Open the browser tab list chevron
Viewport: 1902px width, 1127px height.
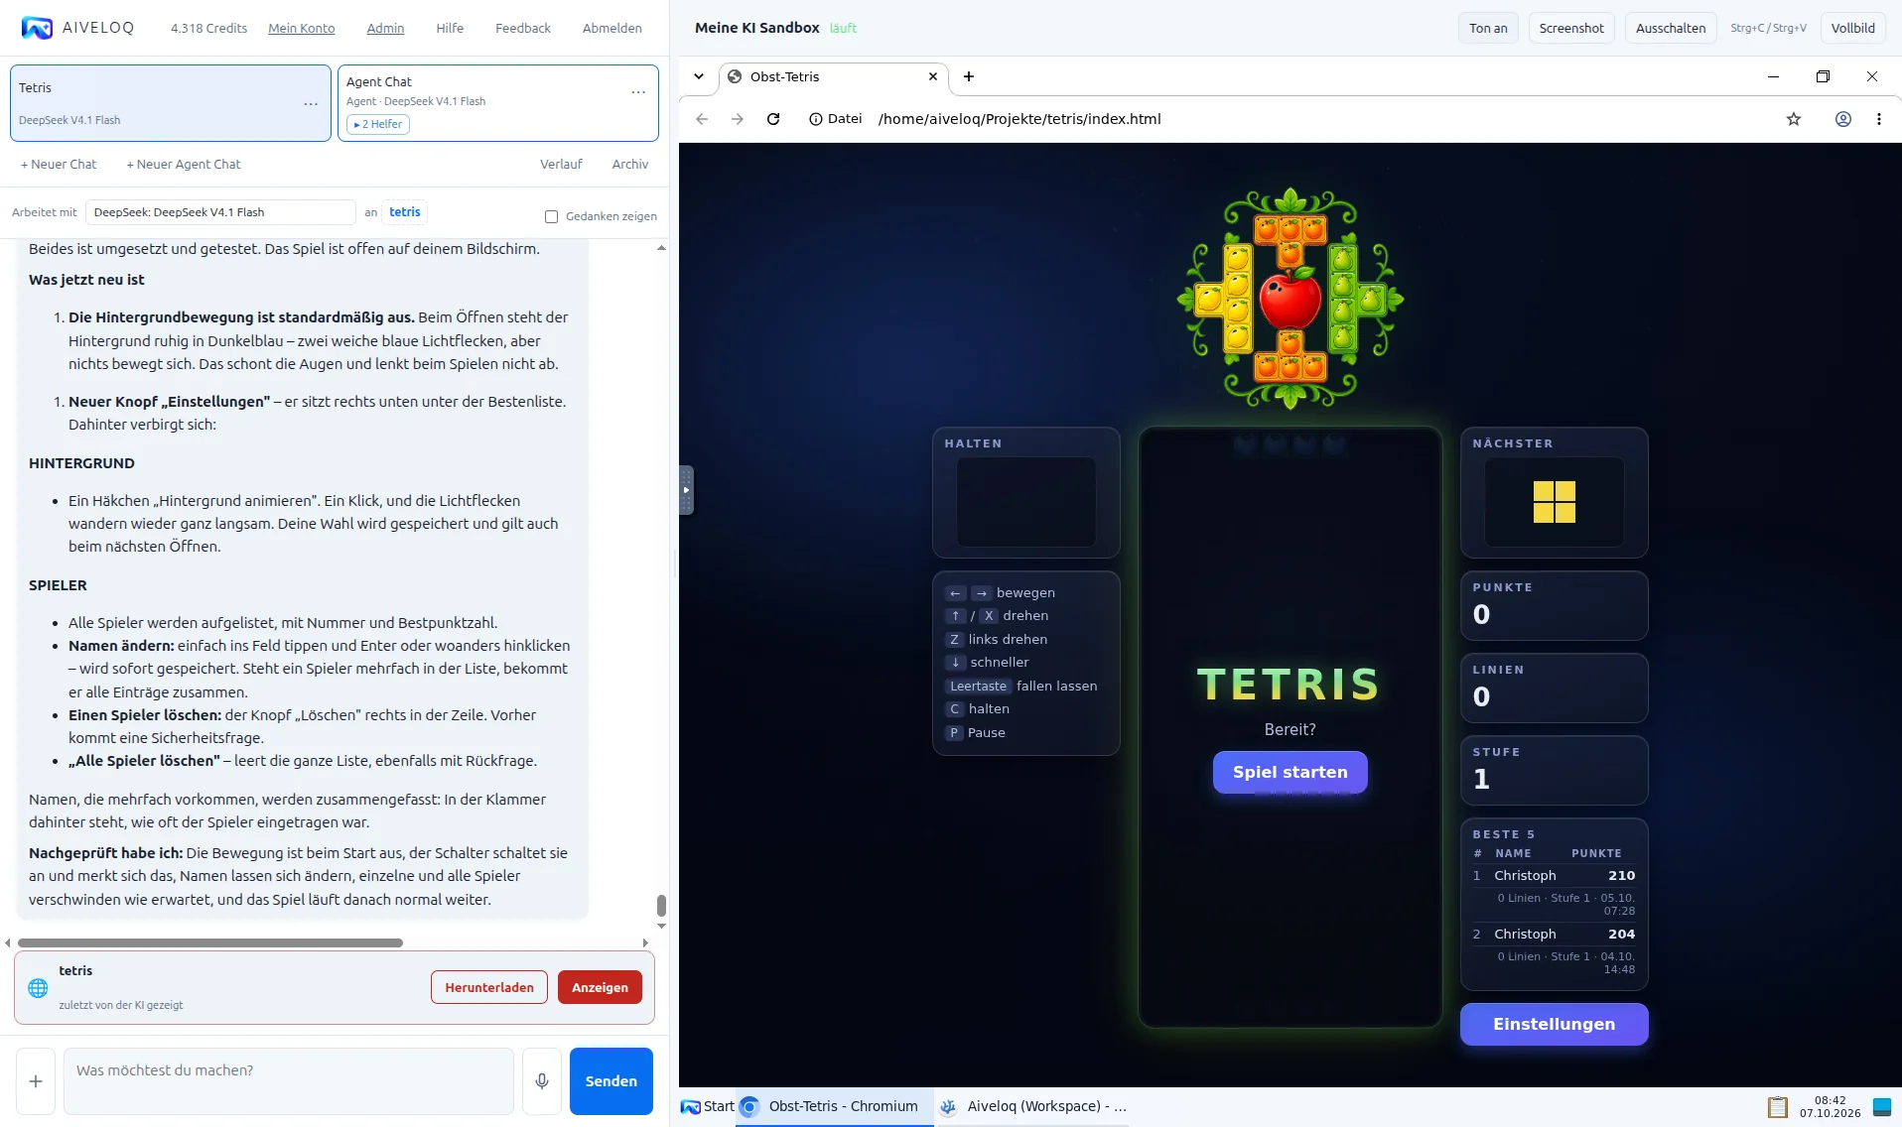pos(699,76)
